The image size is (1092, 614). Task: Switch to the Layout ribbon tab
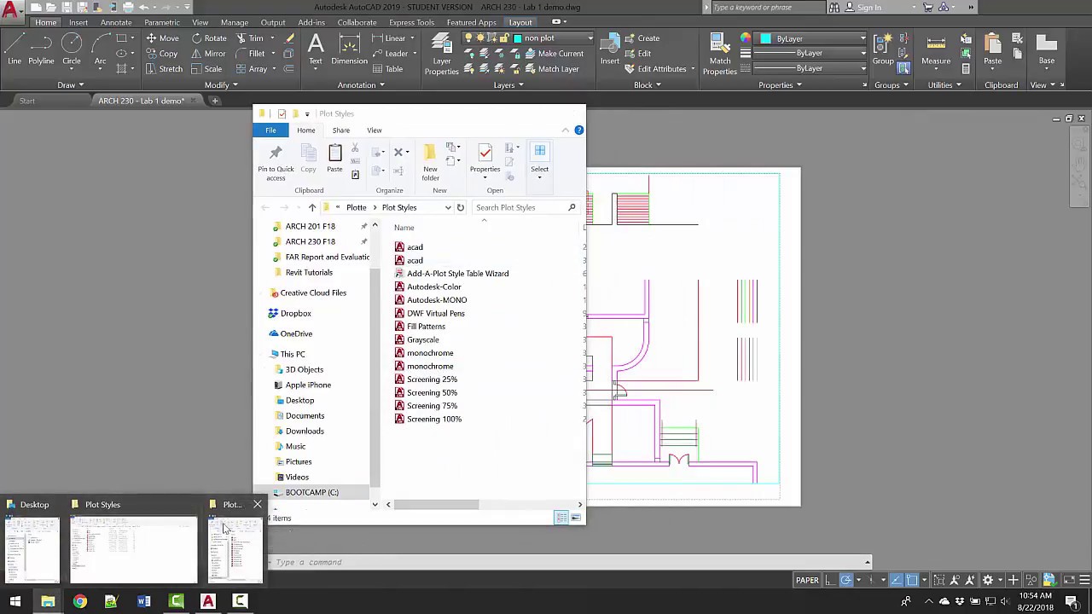tap(520, 22)
